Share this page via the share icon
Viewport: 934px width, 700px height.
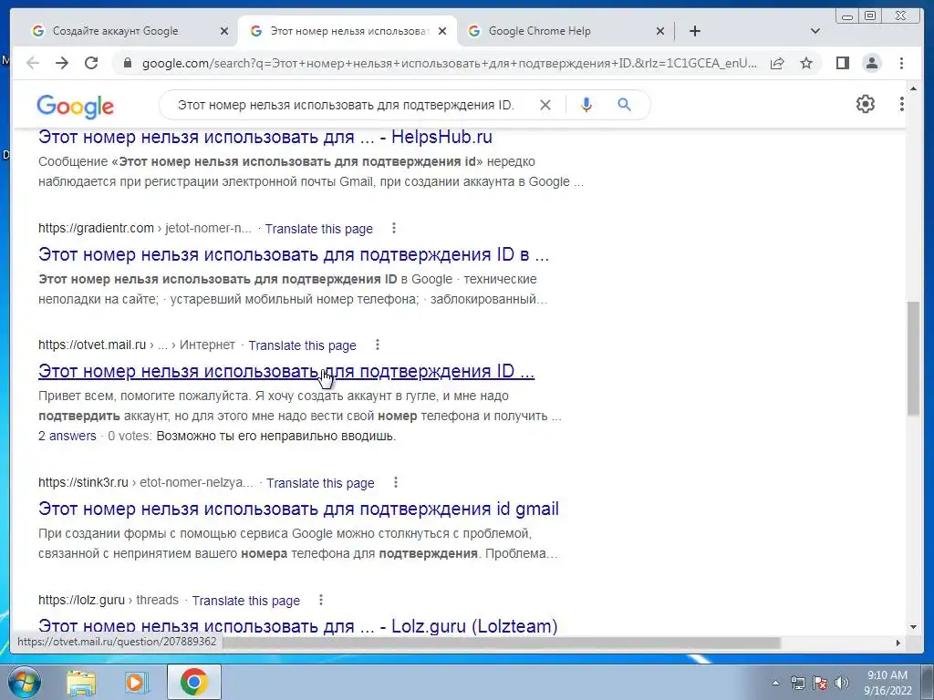point(777,63)
